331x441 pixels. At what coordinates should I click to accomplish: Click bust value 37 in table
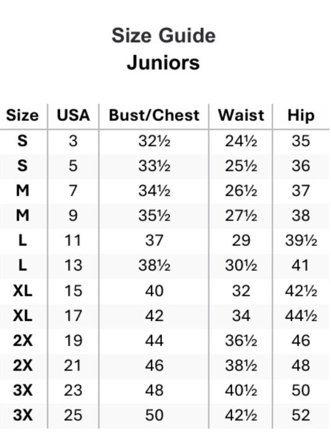pos(154,241)
